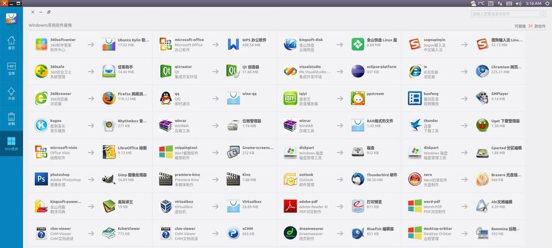Click the qtcreator icon
Screen dimensions: 552x248
pos(166,71)
